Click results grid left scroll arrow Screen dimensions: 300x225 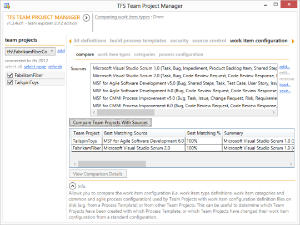pos(75,164)
